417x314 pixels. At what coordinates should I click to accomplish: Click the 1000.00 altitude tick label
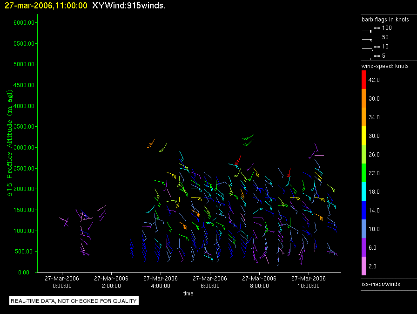pos(24,231)
